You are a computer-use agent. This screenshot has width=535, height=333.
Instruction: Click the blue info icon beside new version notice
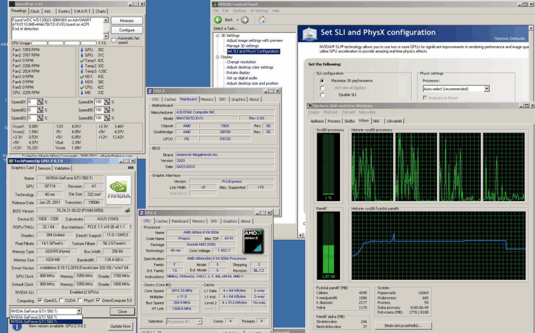click(17, 326)
